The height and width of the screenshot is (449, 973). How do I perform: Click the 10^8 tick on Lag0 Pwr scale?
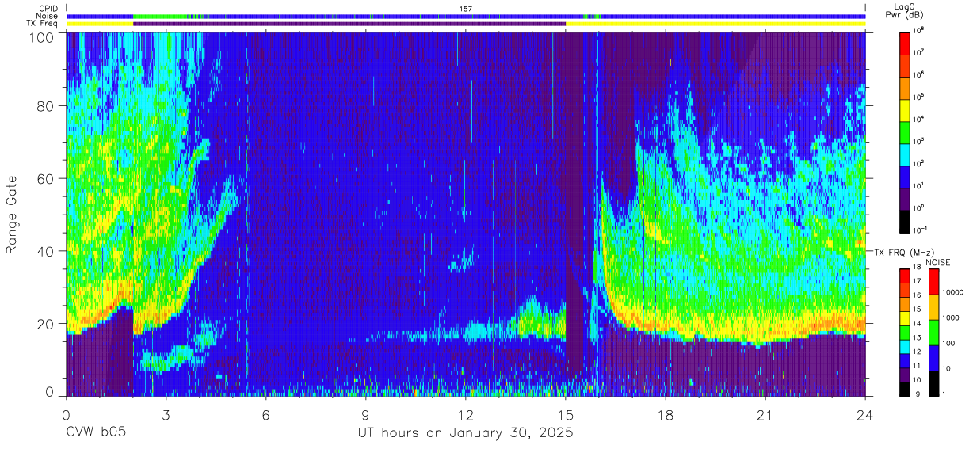point(918,31)
